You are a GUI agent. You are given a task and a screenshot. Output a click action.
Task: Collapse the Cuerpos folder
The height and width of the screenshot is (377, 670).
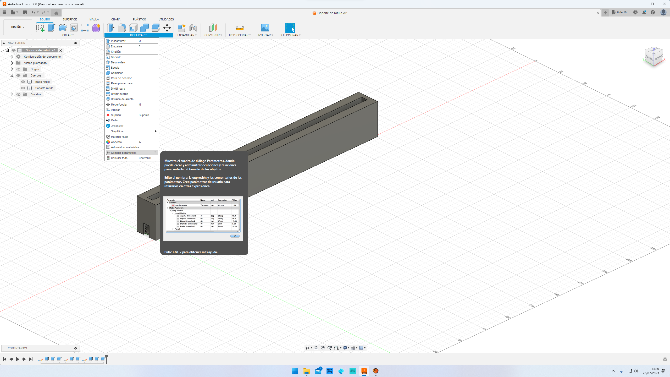(12, 75)
